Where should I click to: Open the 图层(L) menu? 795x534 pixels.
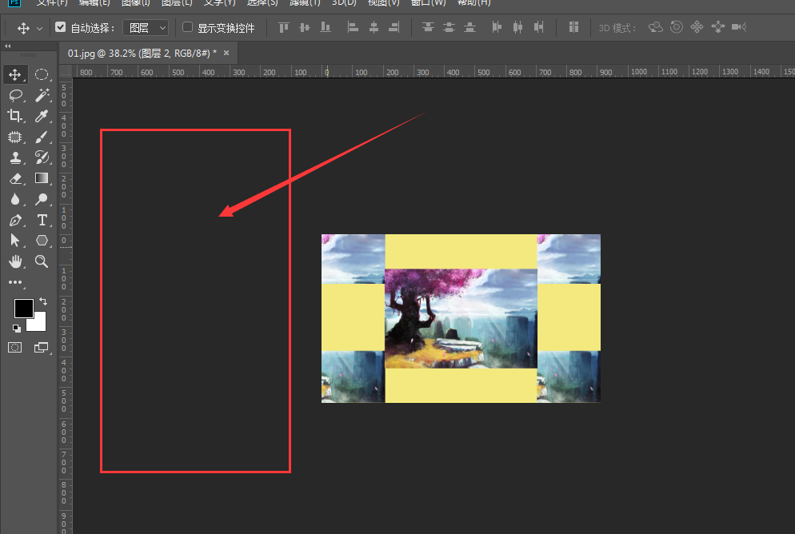pyautogui.click(x=177, y=3)
